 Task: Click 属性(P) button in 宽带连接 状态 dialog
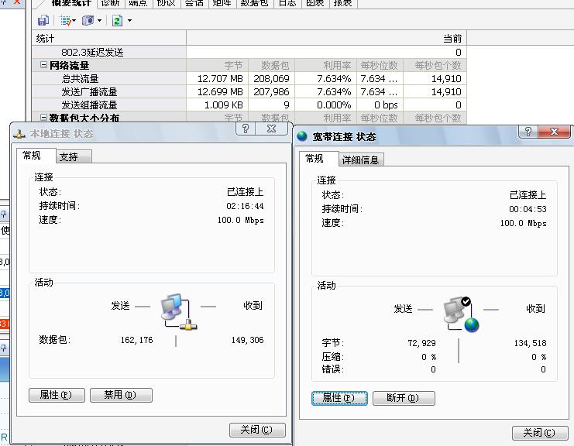tap(339, 398)
